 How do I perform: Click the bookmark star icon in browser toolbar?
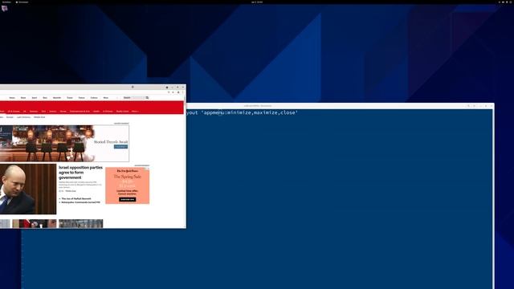169,92
